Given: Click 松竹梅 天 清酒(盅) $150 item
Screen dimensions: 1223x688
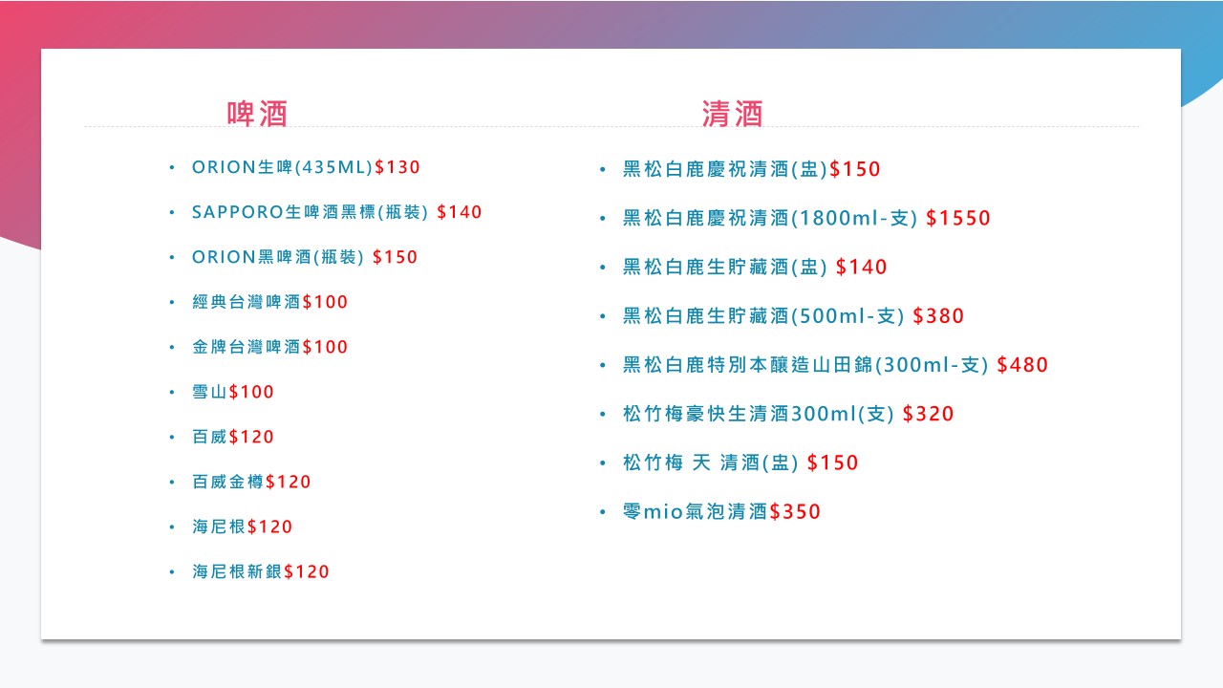Looking at the screenshot, I should [x=740, y=462].
